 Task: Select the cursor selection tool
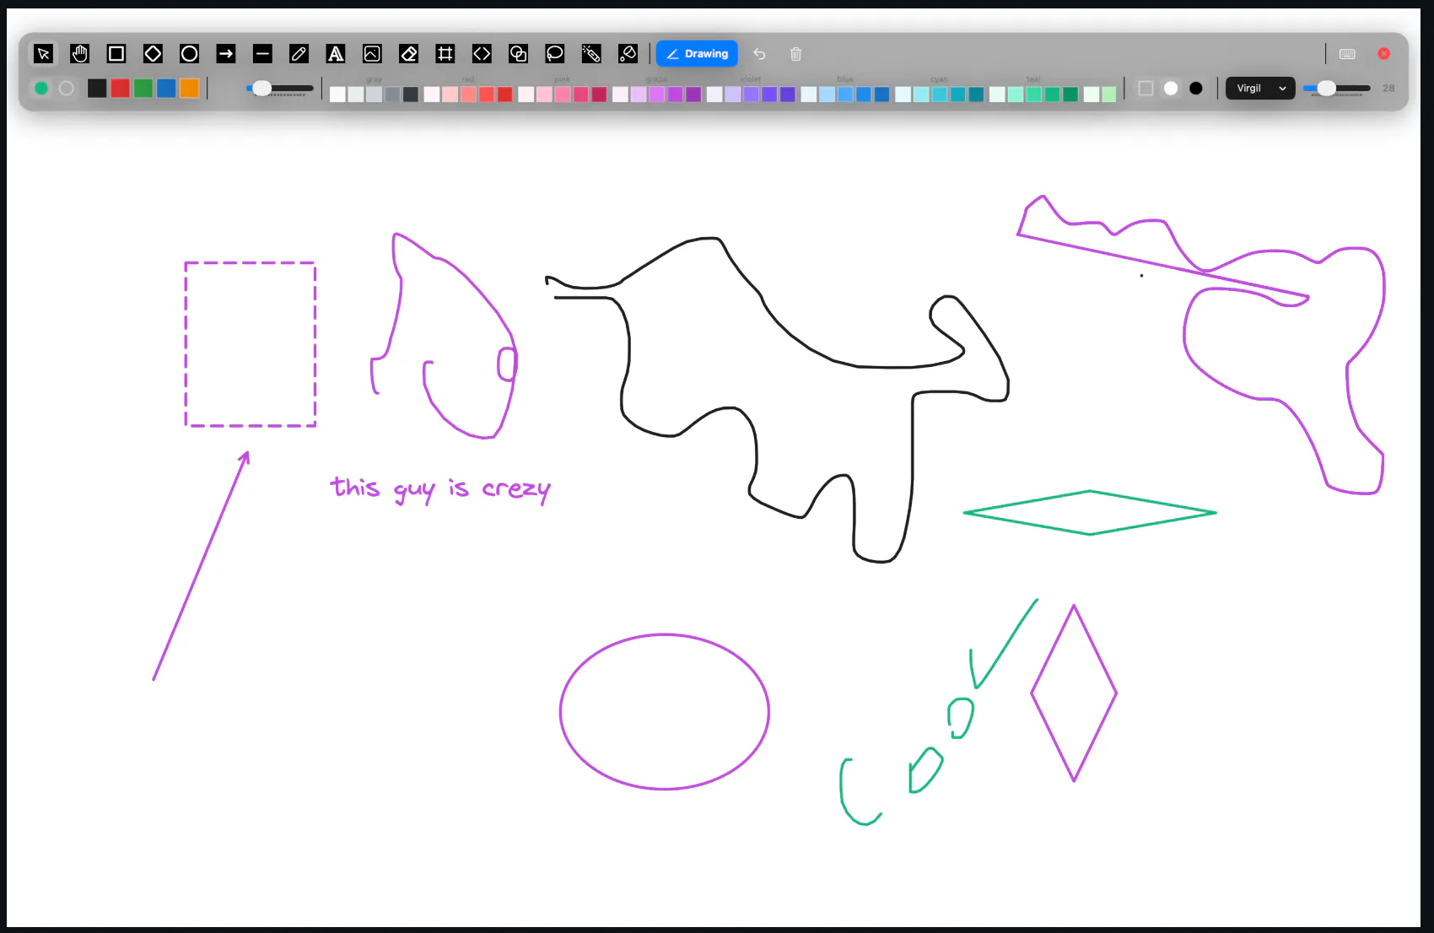point(43,54)
